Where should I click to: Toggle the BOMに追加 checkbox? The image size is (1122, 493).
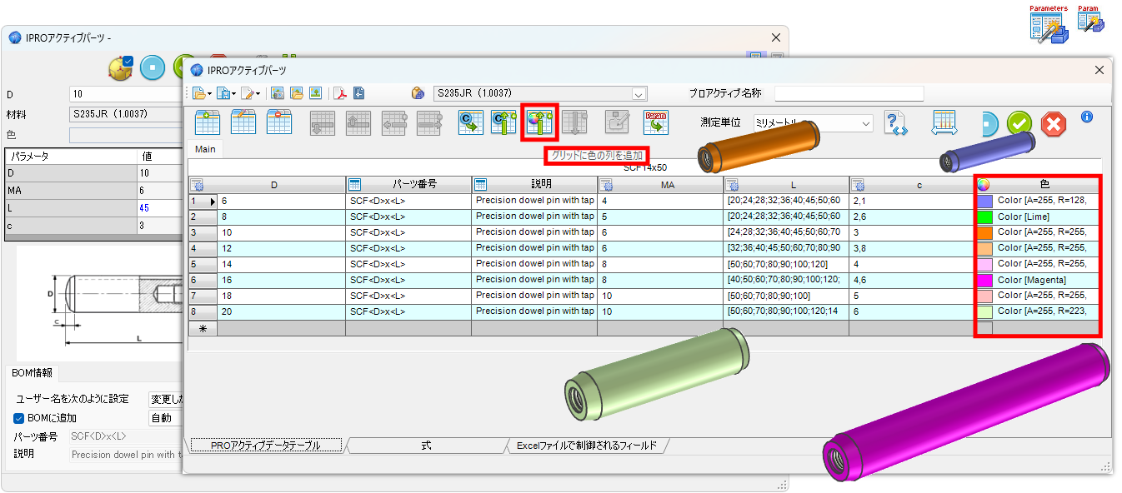[x=18, y=417]
